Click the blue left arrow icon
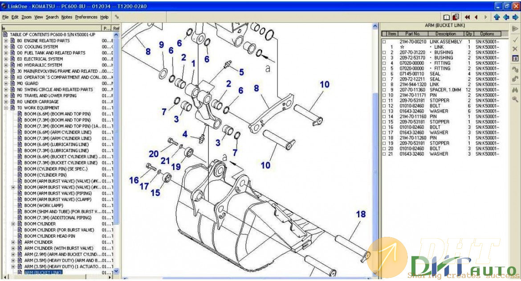 [x=506, y=17]
